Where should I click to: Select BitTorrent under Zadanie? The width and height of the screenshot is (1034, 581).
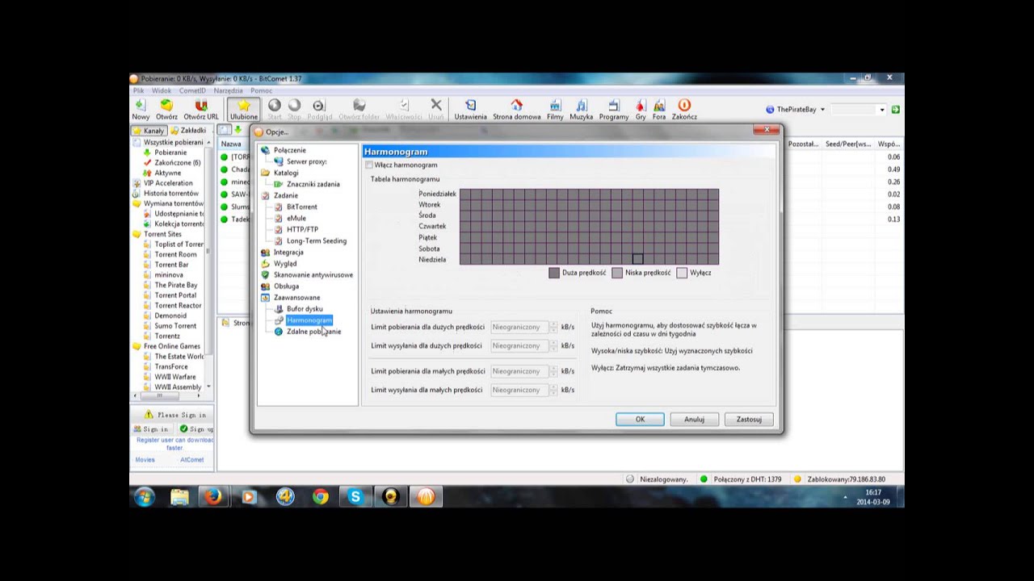pyautogui.click(x=302, y=207)
